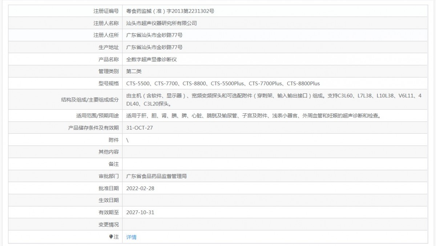Click management category value 第二类
Image resolution: width=436 pixels, height=246 pixels.
[134, 71]
